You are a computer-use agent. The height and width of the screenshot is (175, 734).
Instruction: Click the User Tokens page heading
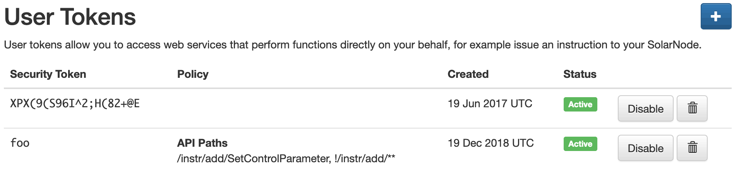click(70, 17)
